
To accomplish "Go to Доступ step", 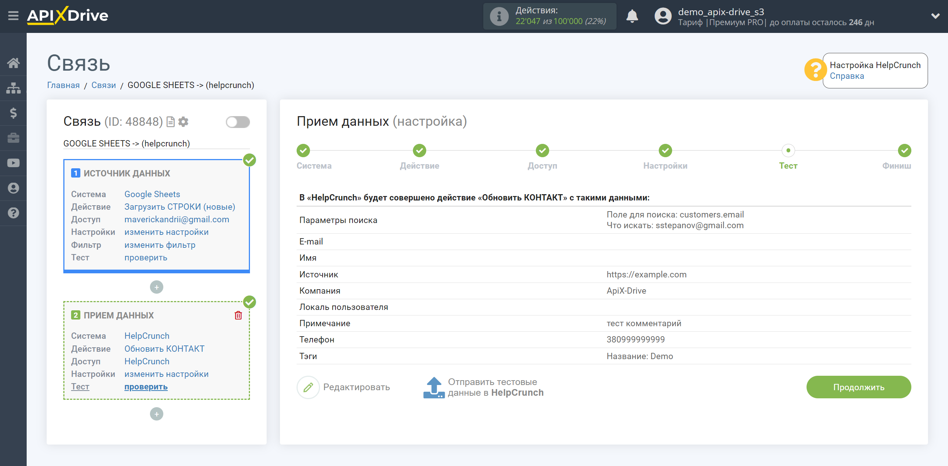I will click(542, 151).
